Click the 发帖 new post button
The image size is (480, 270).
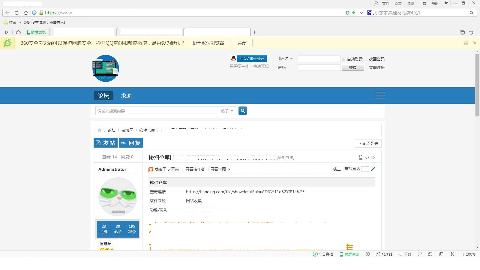pyautogui.click(x=106, y=143)
